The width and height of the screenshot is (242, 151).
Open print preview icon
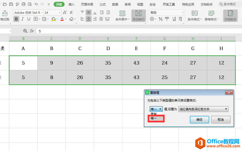[x=30, y=4]
